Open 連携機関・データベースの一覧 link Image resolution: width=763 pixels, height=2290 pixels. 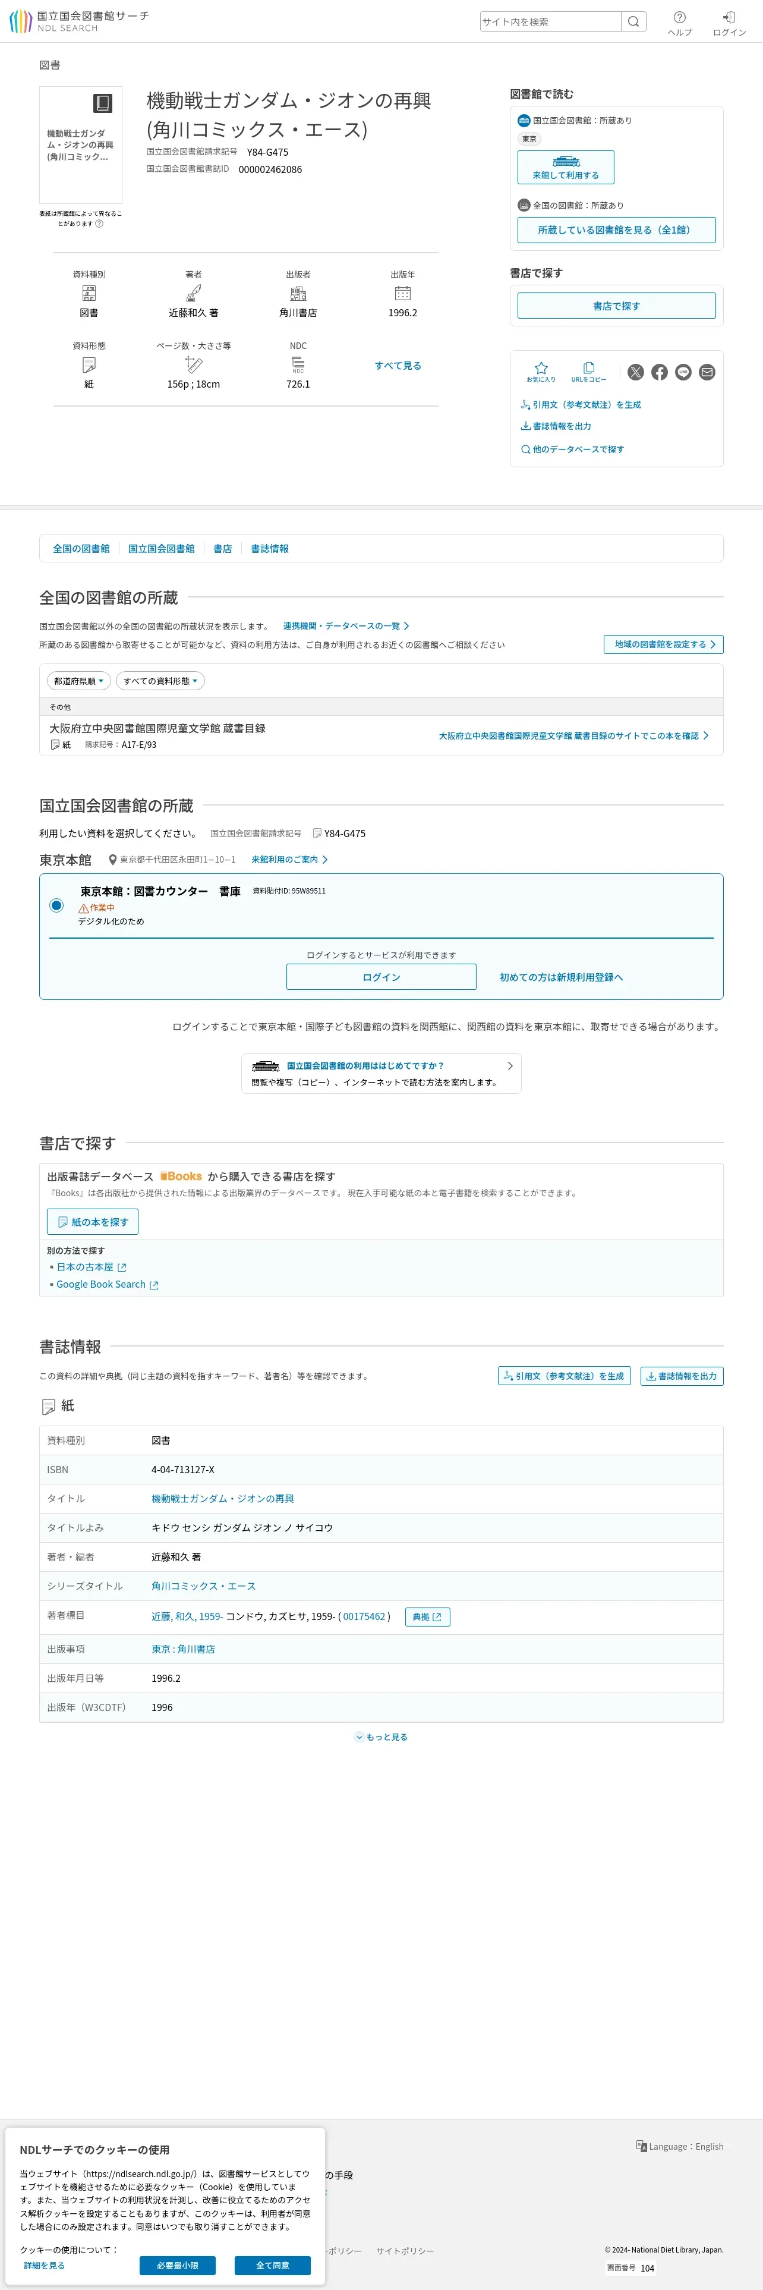click(x=346, y=626)
